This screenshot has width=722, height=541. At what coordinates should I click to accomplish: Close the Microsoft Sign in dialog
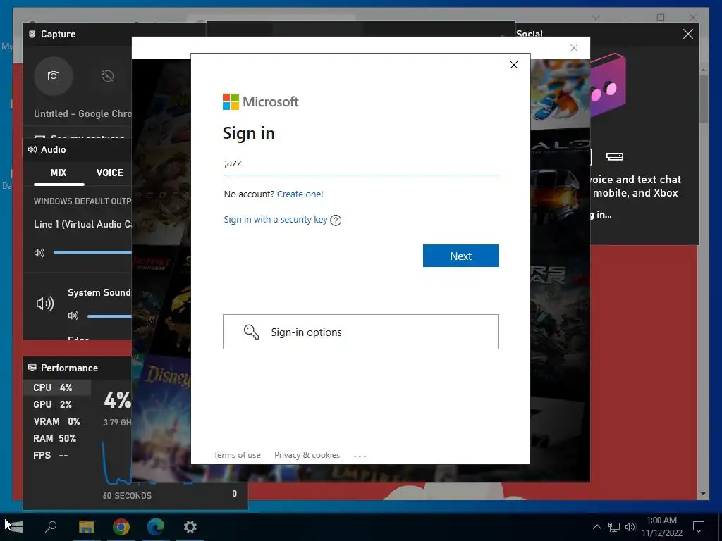coord(514,65)
